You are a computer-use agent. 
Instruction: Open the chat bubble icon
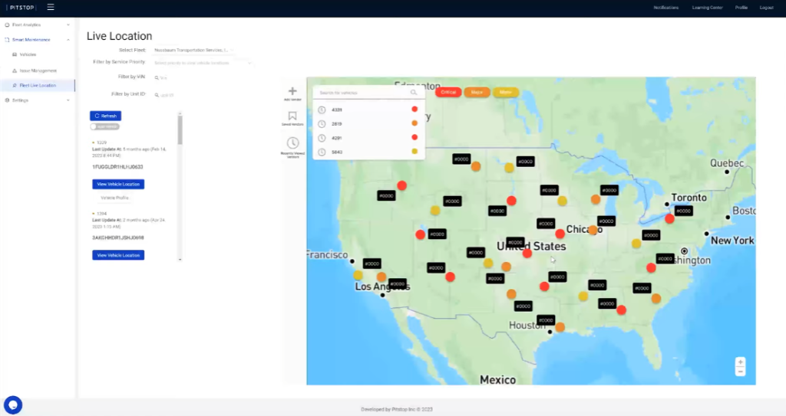pyautogui.click(x=12, y=405)
